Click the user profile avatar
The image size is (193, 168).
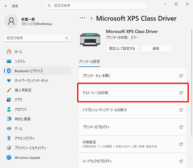point(11,21)
